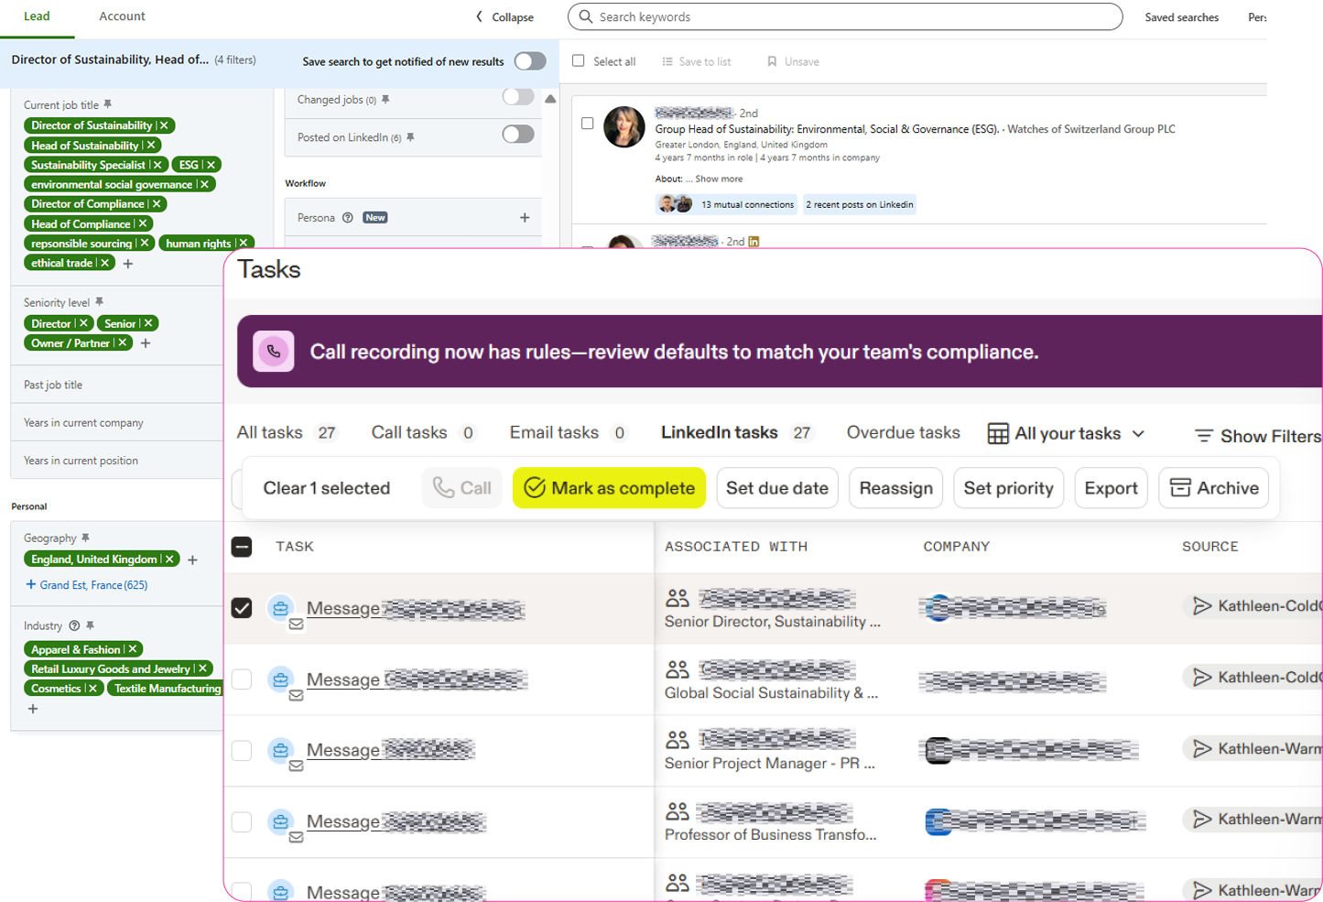Viewport: 1323px width, 902px height.
Task: Remove the Apparel & Fashion industry chip
Action: pyautogui.click(x=133, y=648)
